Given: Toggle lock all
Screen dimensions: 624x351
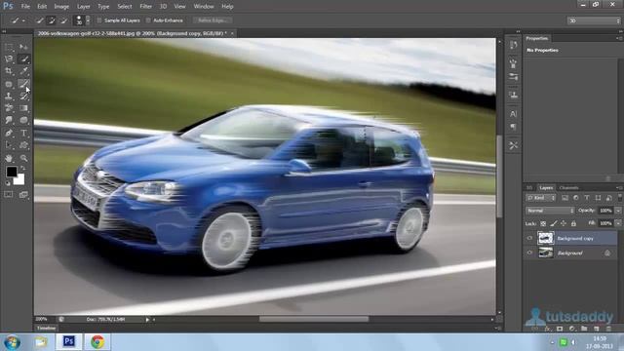Looking at the screenshot, I should [x=573, y=223].
